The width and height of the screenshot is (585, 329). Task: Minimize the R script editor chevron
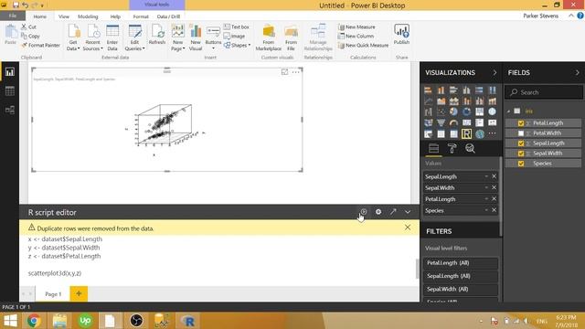[x=408, y=212]
